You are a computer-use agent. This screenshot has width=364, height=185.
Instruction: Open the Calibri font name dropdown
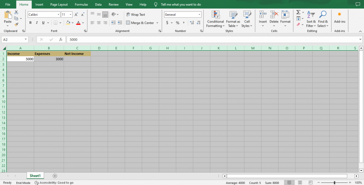58,15
